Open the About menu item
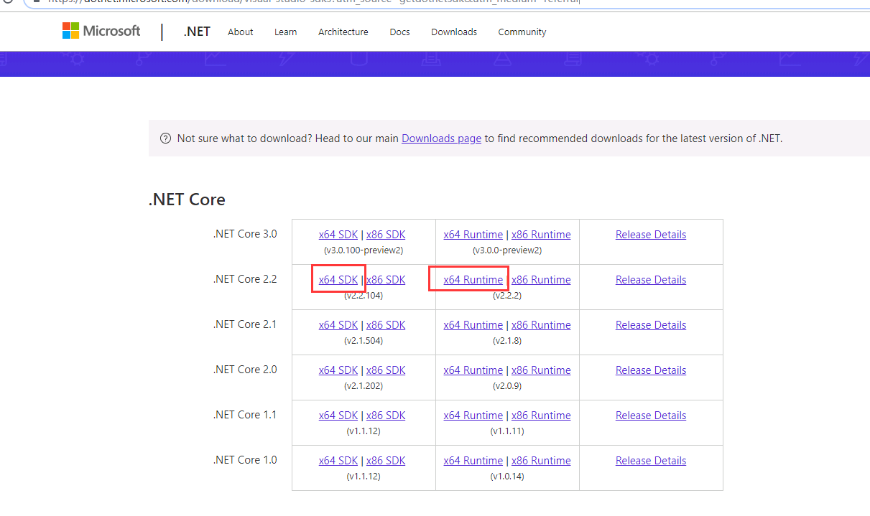The image size is (870, 516). [x=241, y=32]
